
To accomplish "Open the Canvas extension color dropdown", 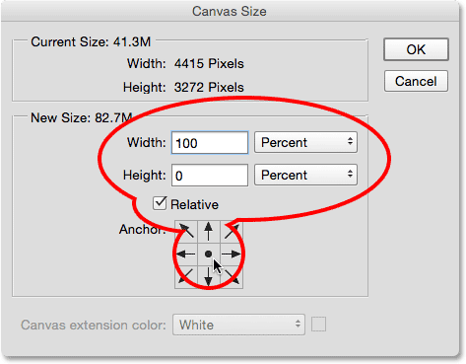I will [238, 325].
